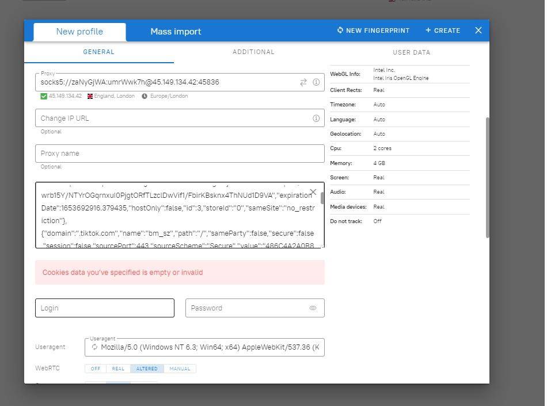Viewport: 547px width, 406px height.
Task: Open the ADDITIONAL section tab
Action: pos(253,52)
